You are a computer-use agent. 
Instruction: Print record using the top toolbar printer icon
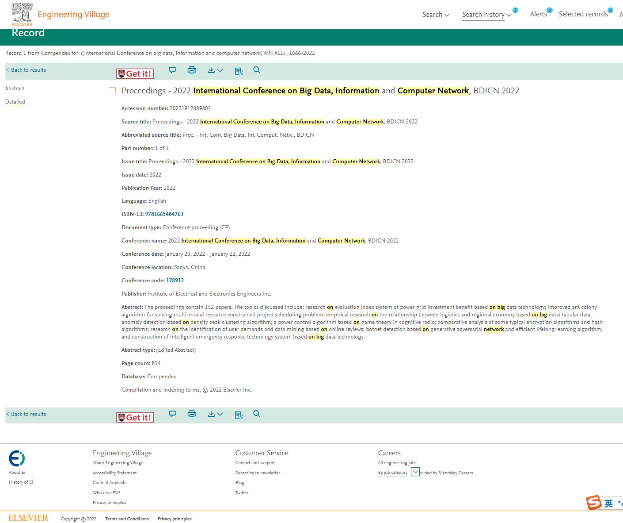(x=192, y=70)
